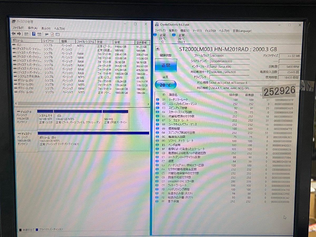
Task: Open 表示(V) menu in Disk Management
Action: [x=46, y=28]
